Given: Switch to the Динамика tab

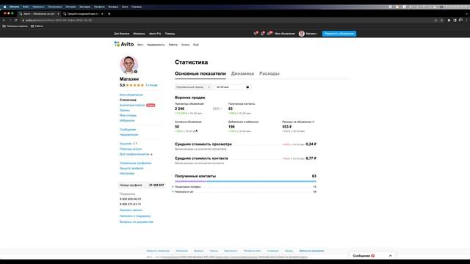Looking at the screenshot, I should click(x=242, y=73).
